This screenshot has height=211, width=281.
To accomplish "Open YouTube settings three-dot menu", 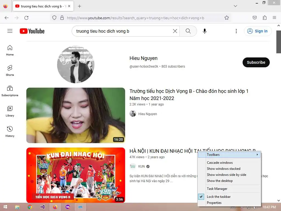I will point(236,31).
